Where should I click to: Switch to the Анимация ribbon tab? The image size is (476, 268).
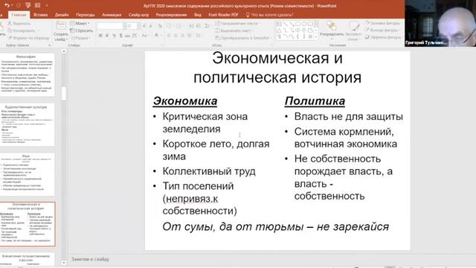pos(112,15)
